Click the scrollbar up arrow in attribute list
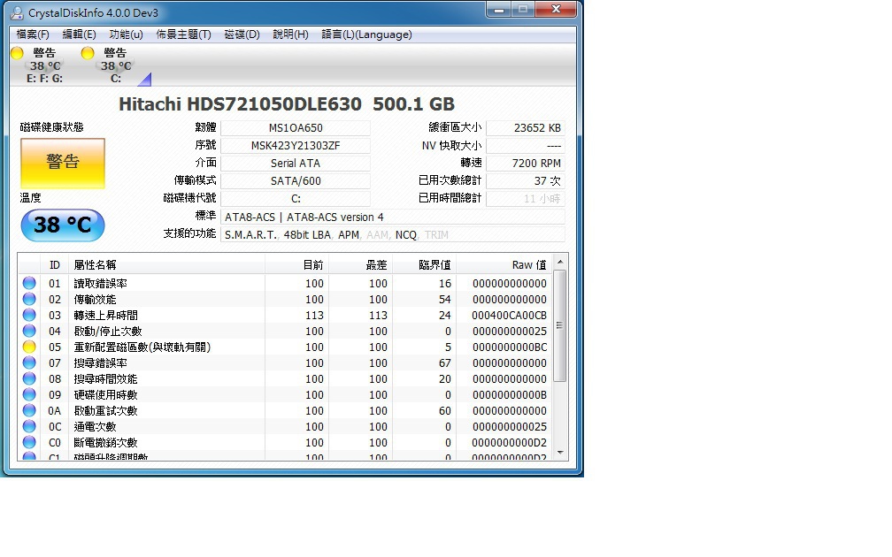 point(560,262)
